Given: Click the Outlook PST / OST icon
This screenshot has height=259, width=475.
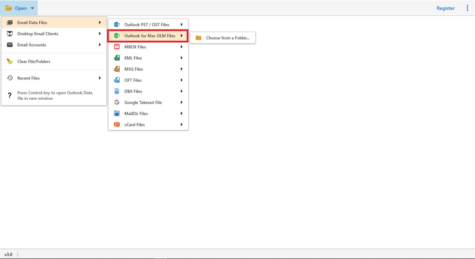Looking at the screenshot, I should click(x=117, y=25).
